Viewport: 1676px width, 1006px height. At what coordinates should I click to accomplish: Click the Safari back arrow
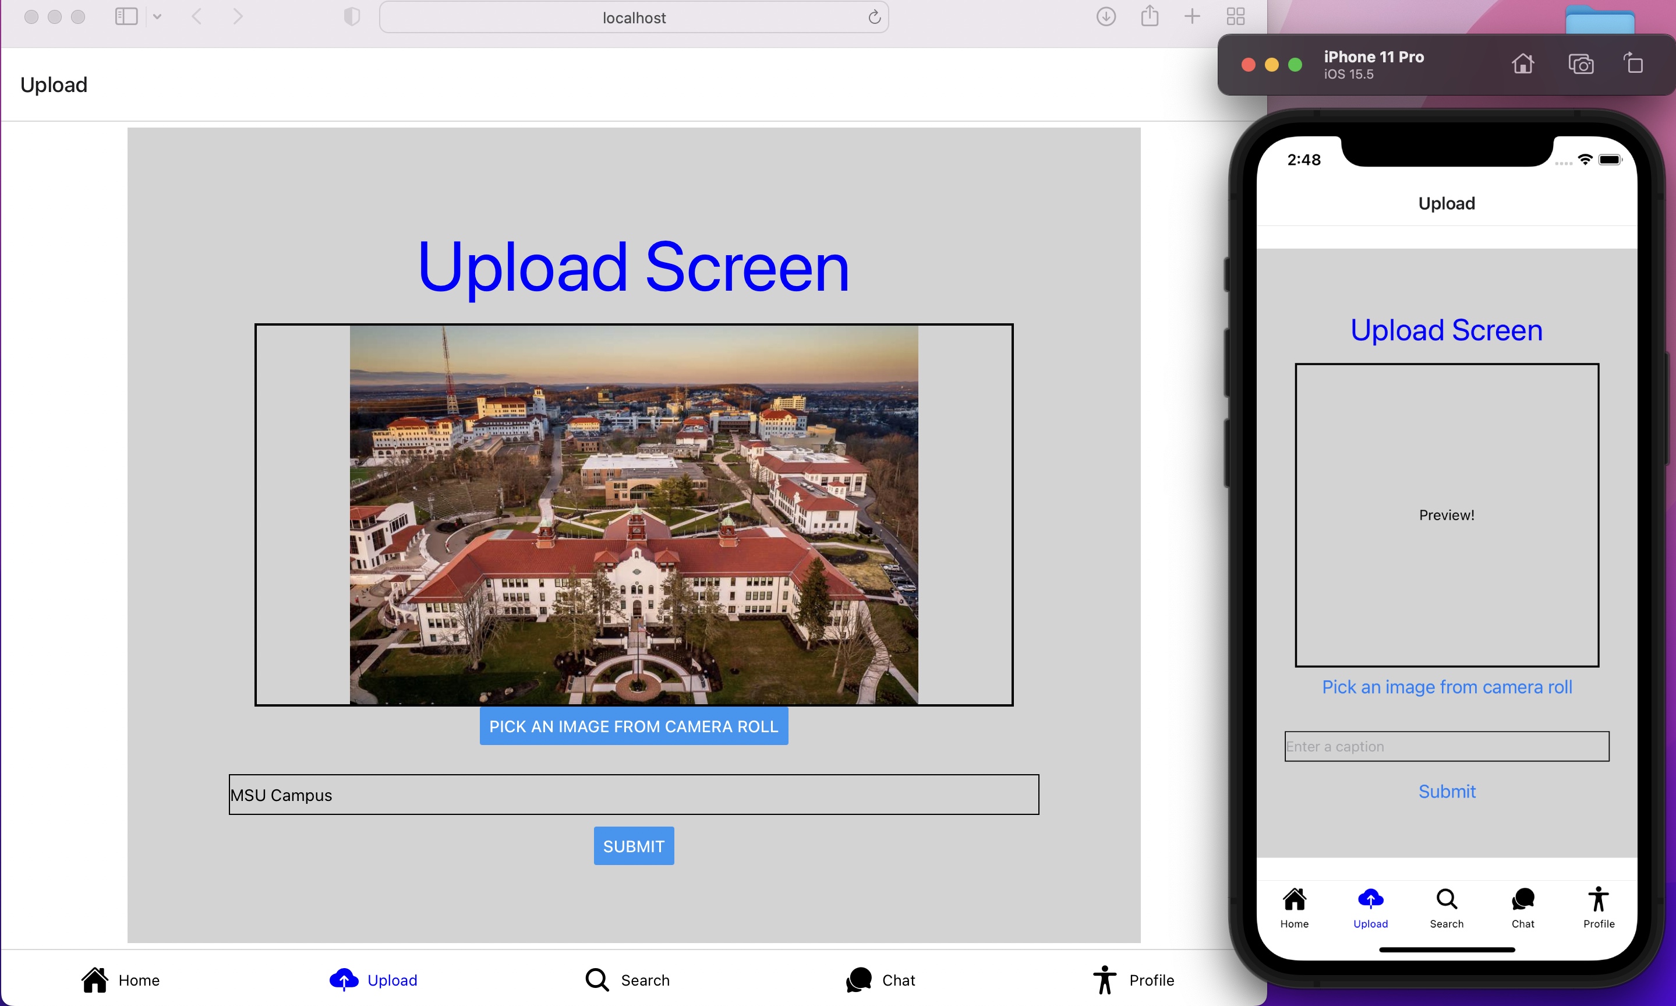(196, 16)
